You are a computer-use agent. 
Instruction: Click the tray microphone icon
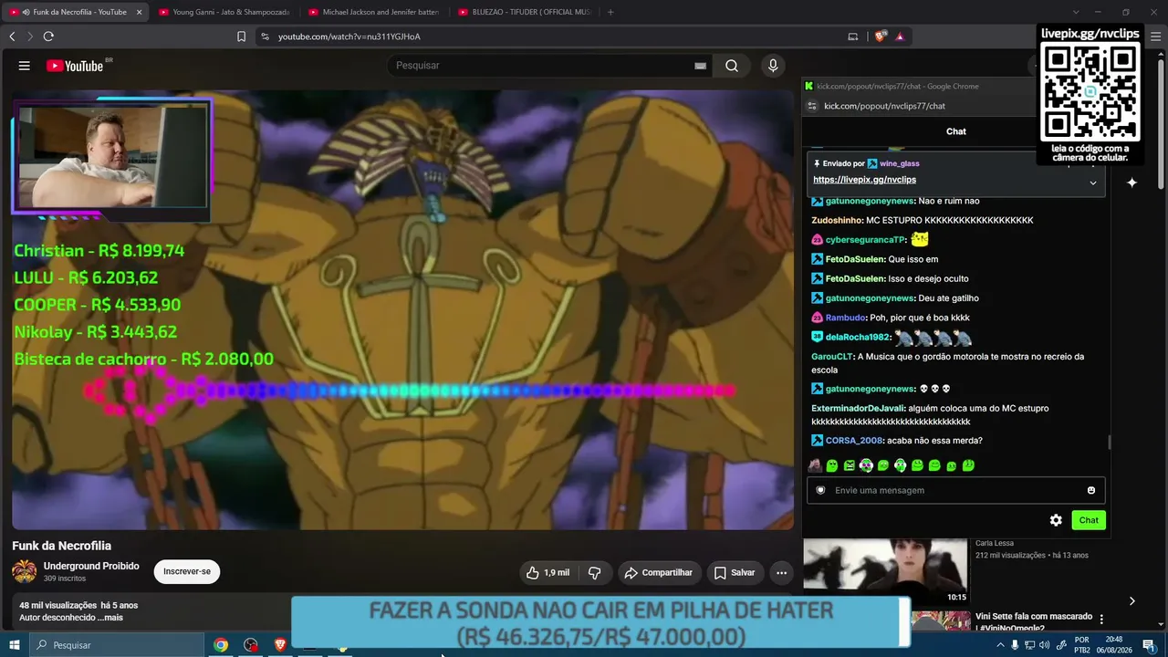pyautogui.click(x=1015, y=645)
